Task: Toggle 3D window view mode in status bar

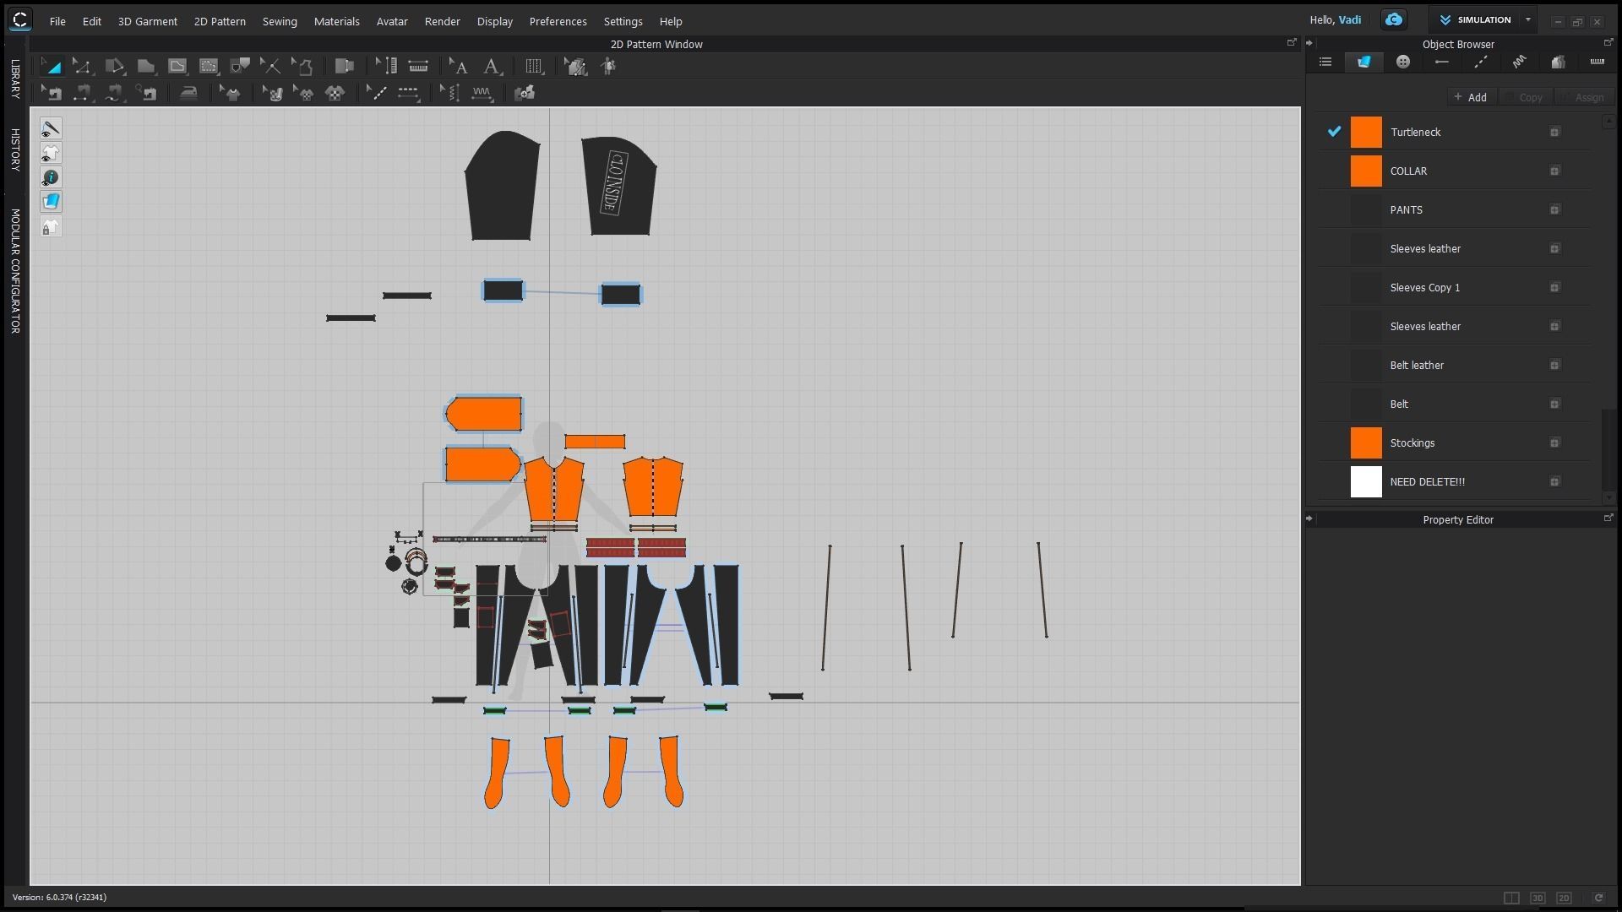Action: click(1538, 898)
